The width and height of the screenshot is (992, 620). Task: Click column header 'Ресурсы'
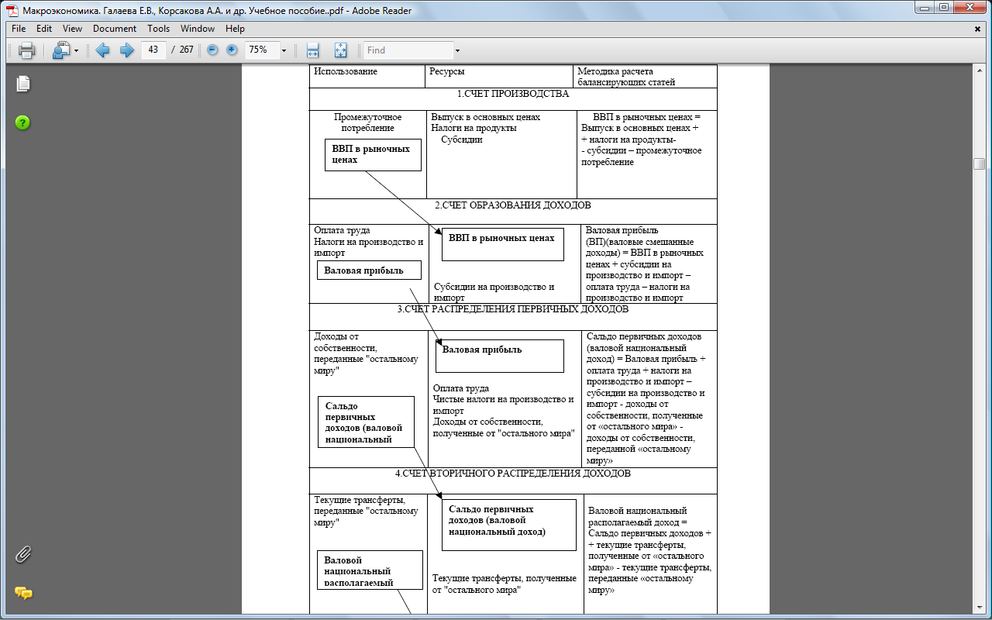(448, 71)
